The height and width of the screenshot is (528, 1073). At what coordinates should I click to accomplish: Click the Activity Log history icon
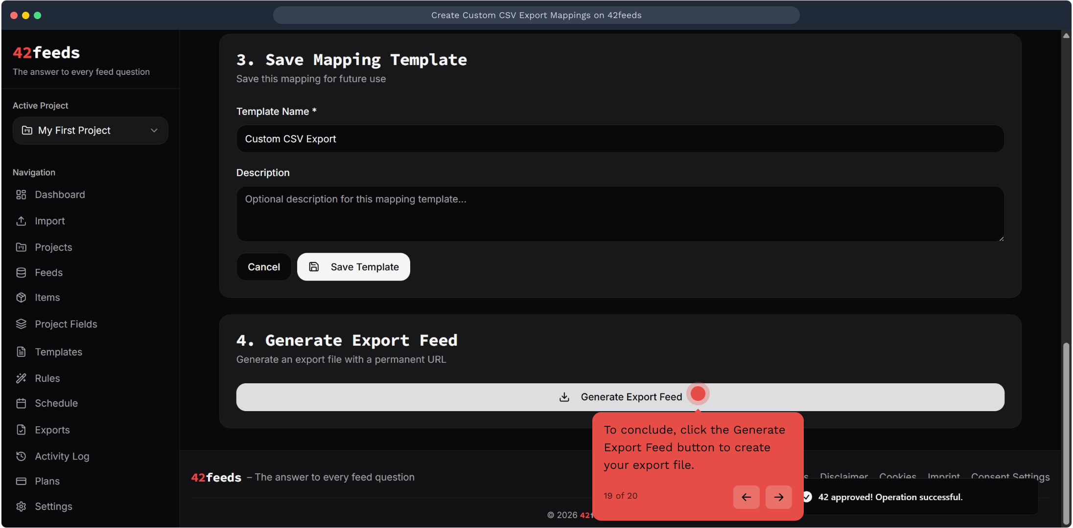pos(21,456)
